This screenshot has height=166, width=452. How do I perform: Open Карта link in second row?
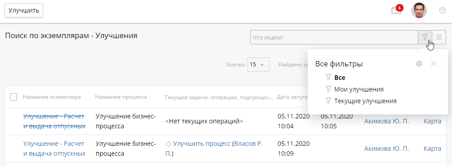(x=432, y=149)
